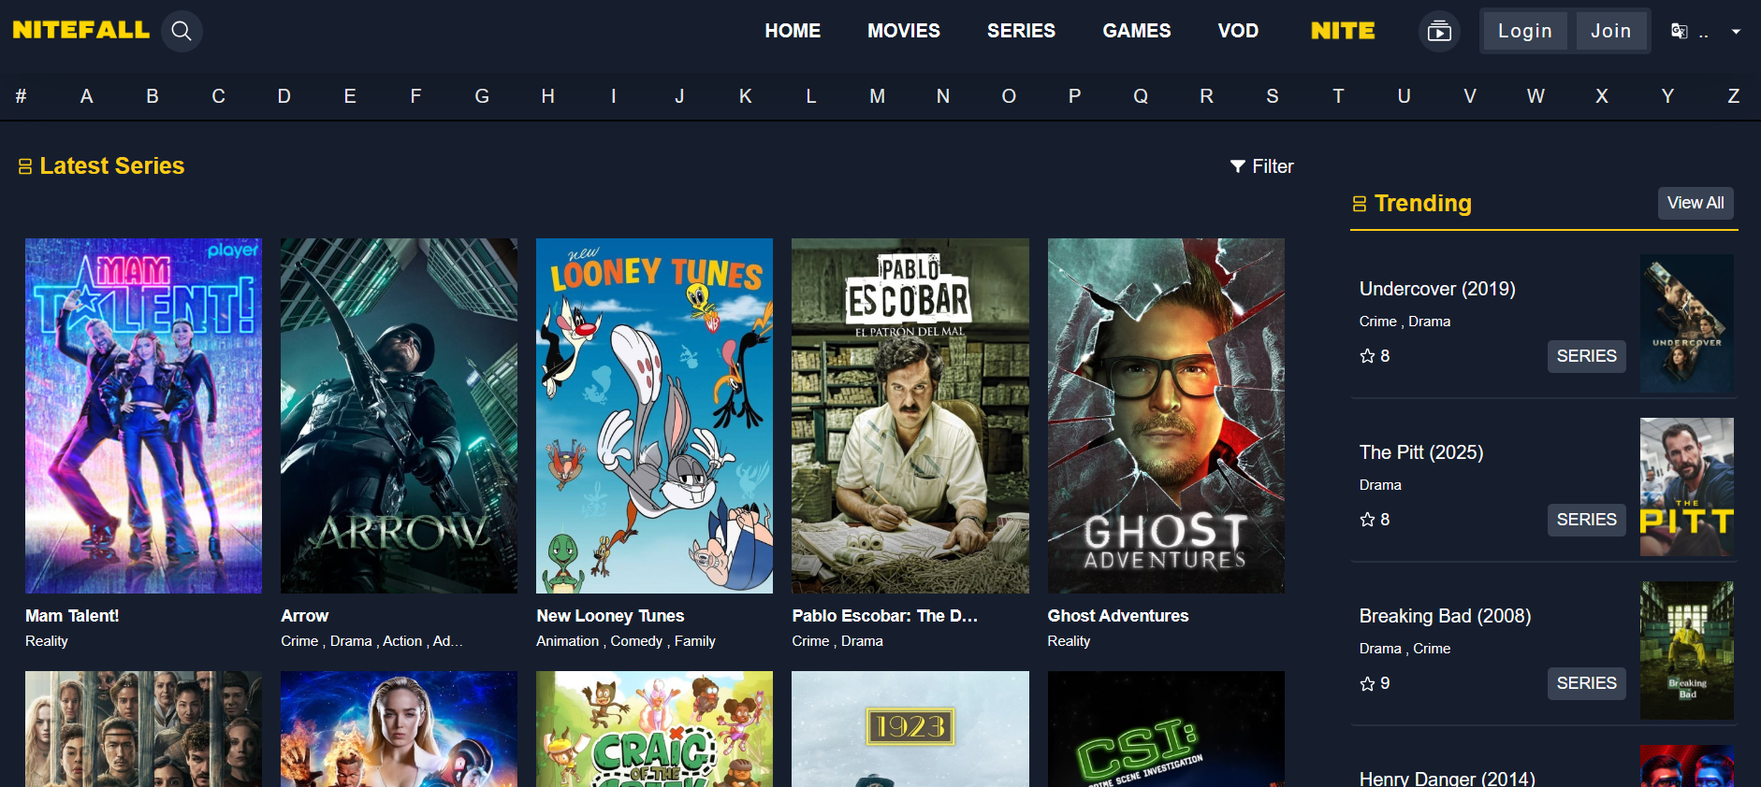1761x787 pixels.
Task: Open the SERIES menu
Action: tap(1021, 31)
